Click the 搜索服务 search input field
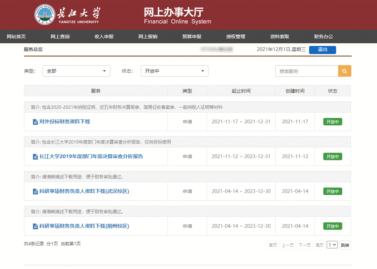Viewport: 377px width, 269px height. click(x=306, y=71)
